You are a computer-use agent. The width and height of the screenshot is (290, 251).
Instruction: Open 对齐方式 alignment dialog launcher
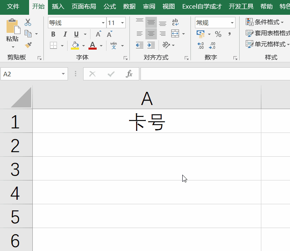pyautogui.click(x=186, y=58)
